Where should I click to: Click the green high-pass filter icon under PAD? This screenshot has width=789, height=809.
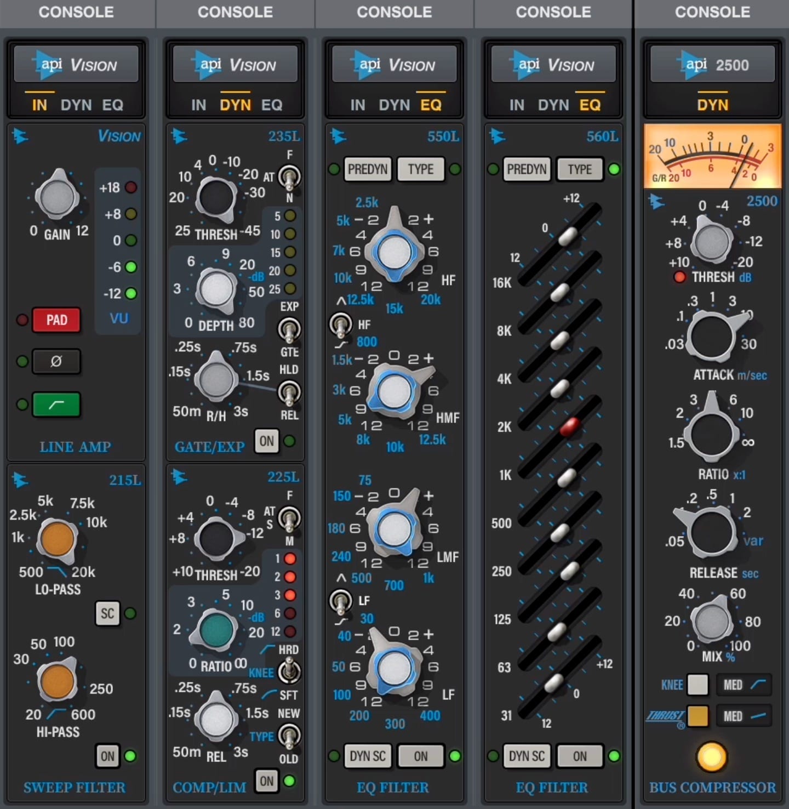(56, 404)
